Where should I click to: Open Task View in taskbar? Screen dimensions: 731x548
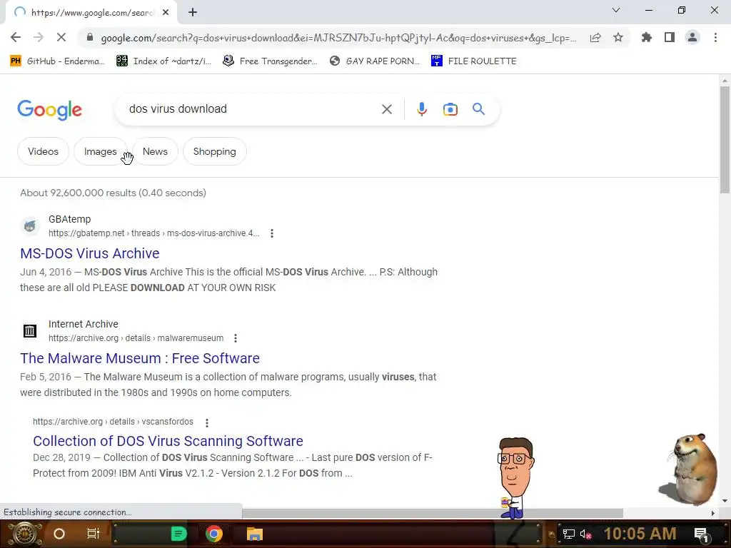coord(94,534)
